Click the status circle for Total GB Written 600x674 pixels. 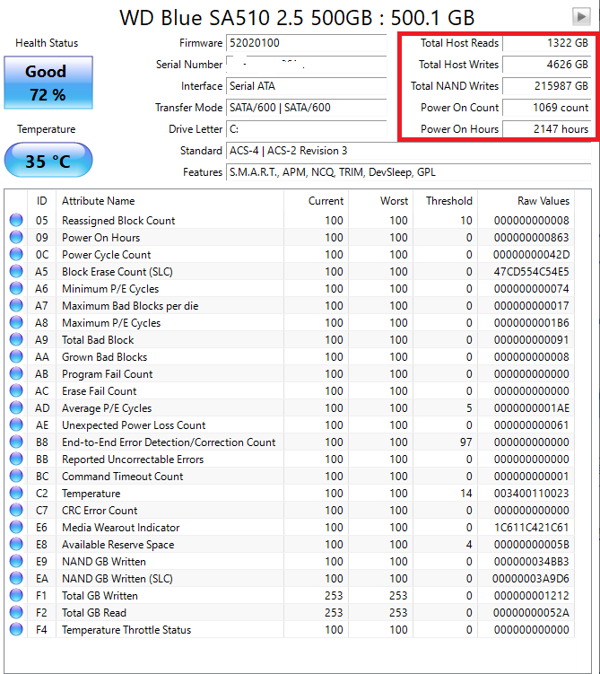pos(16,595)
